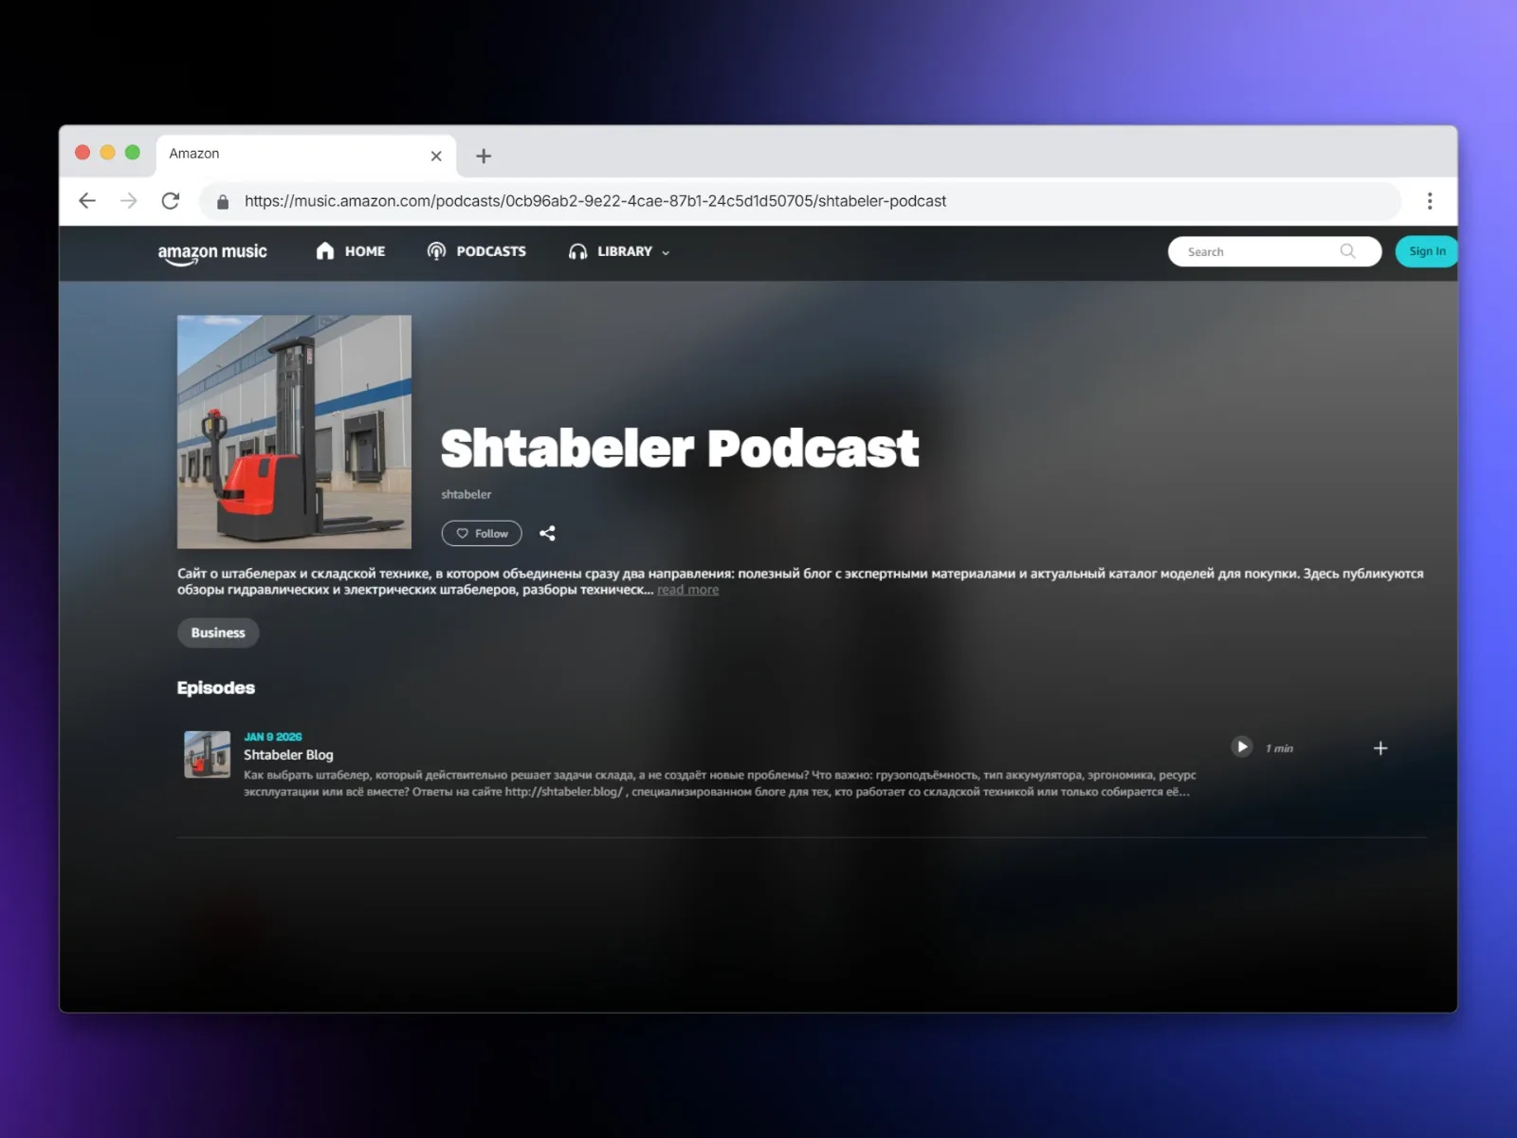1517x1138 pixels.
Task: Click the Shtabeler Blog episode thumbnail
Action: (x=207, y=754)
